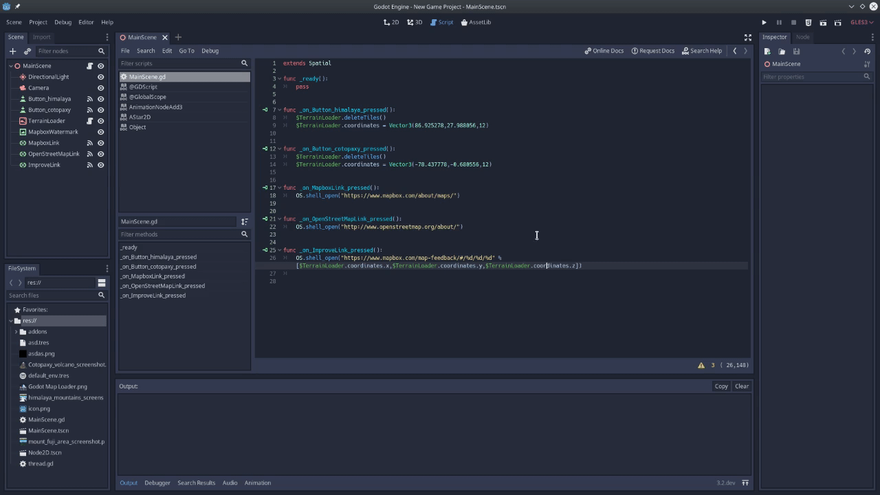Screen dimensions: 880x495
Task: Click the signal icon next to Button_himalaya
Action: (90, 98)
